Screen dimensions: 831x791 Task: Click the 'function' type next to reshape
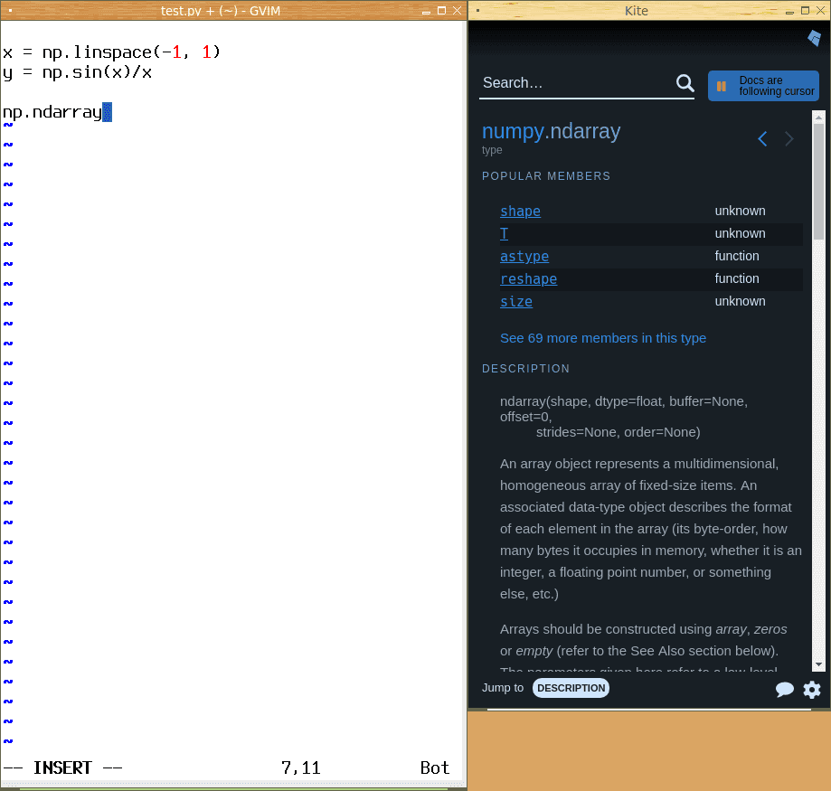tap(737, 278)
